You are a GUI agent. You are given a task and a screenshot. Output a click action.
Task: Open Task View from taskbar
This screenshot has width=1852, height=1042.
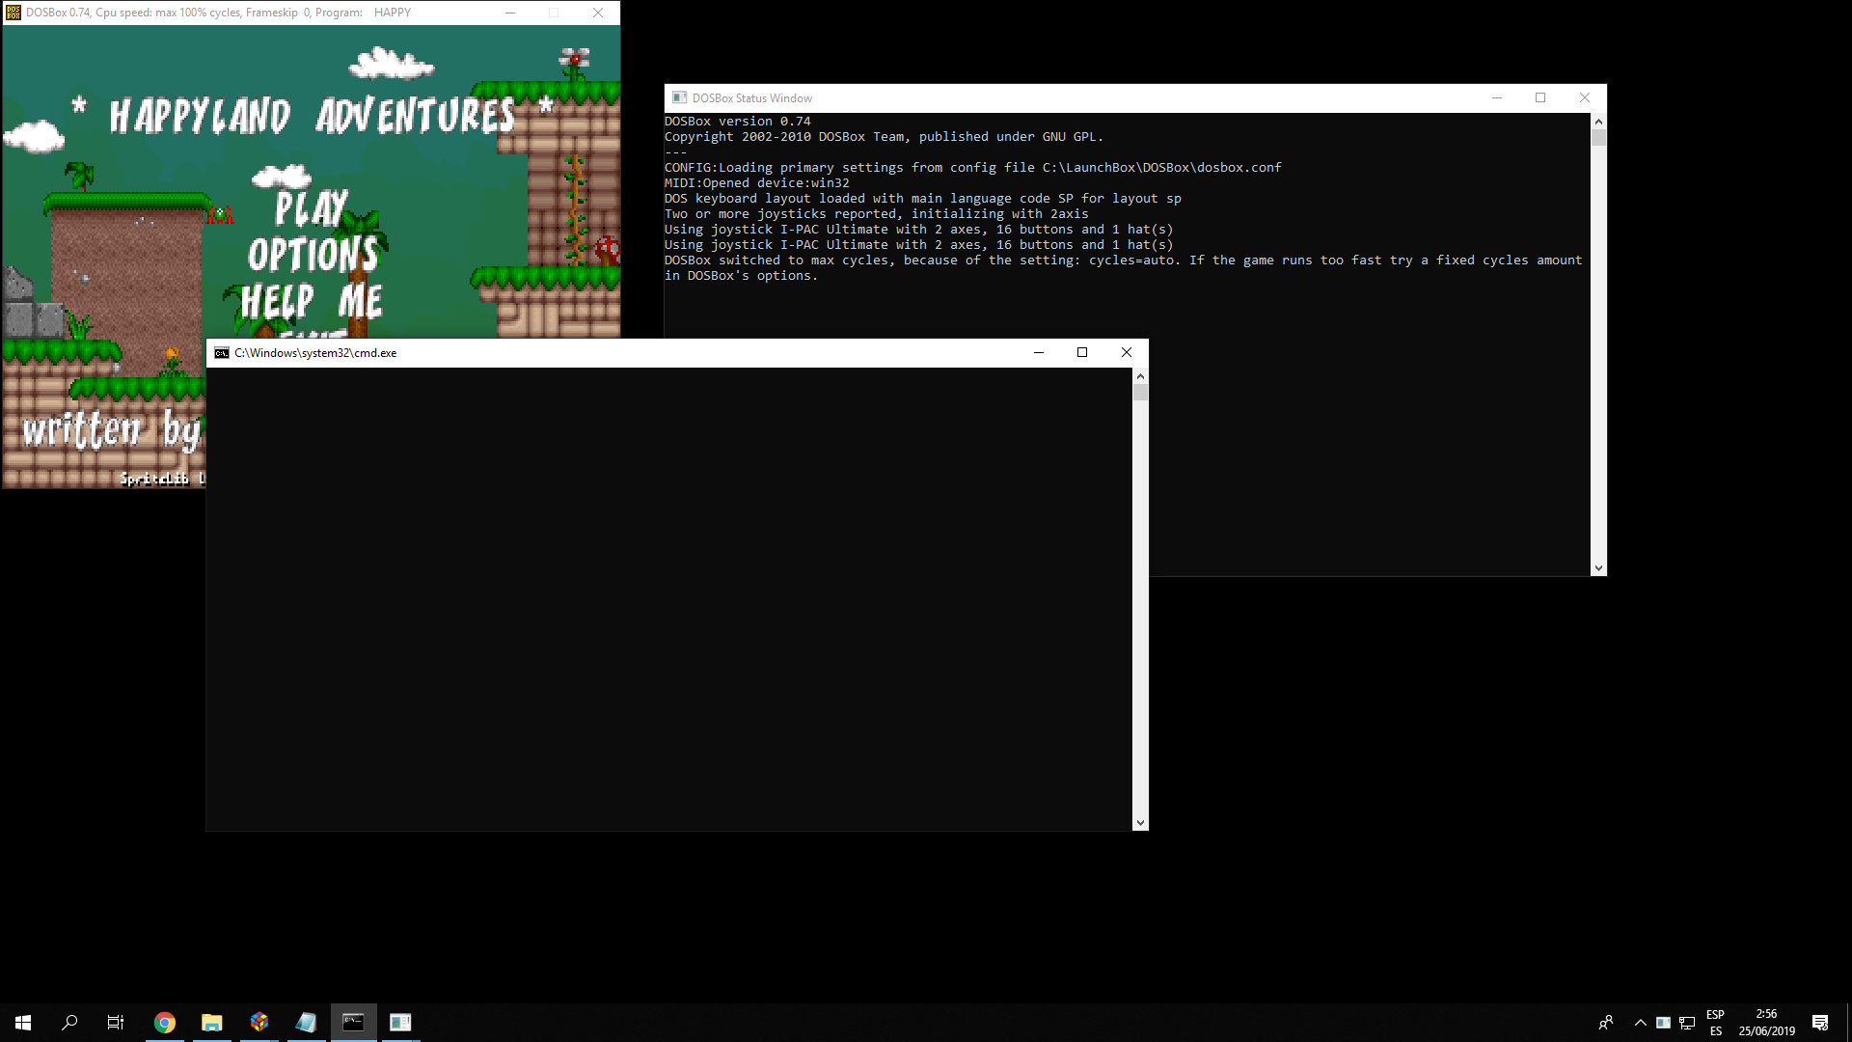click(116, 1023)
